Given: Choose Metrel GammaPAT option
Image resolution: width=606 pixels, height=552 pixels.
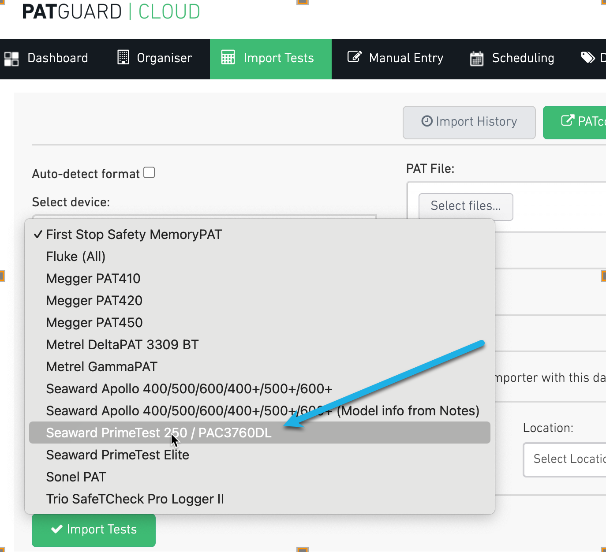Looking at the screenshot, I should click(260, 366).
